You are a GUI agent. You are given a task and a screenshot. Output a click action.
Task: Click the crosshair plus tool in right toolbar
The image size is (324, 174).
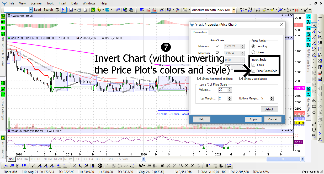point(314,19)
